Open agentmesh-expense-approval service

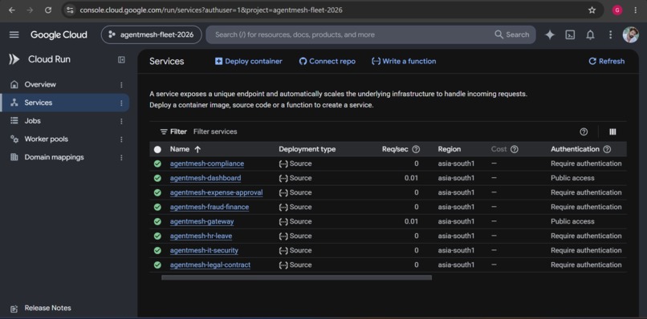[x=216, y=192]
